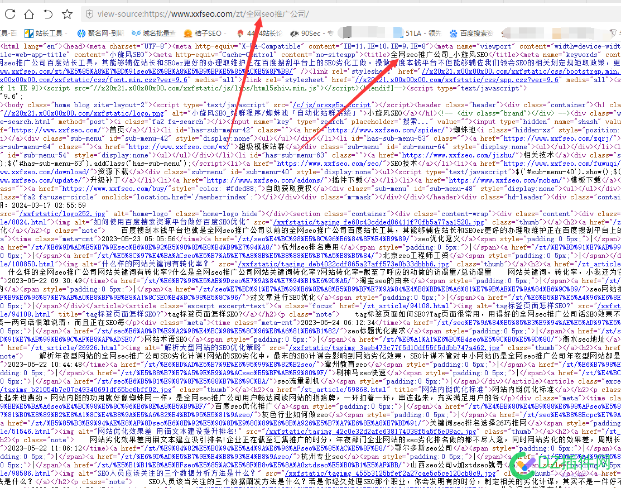Click the 聚名网 bookmark favicon
The width and height of the screenshot is (621, 488).
pyautogui.click(x=81, y=34)
